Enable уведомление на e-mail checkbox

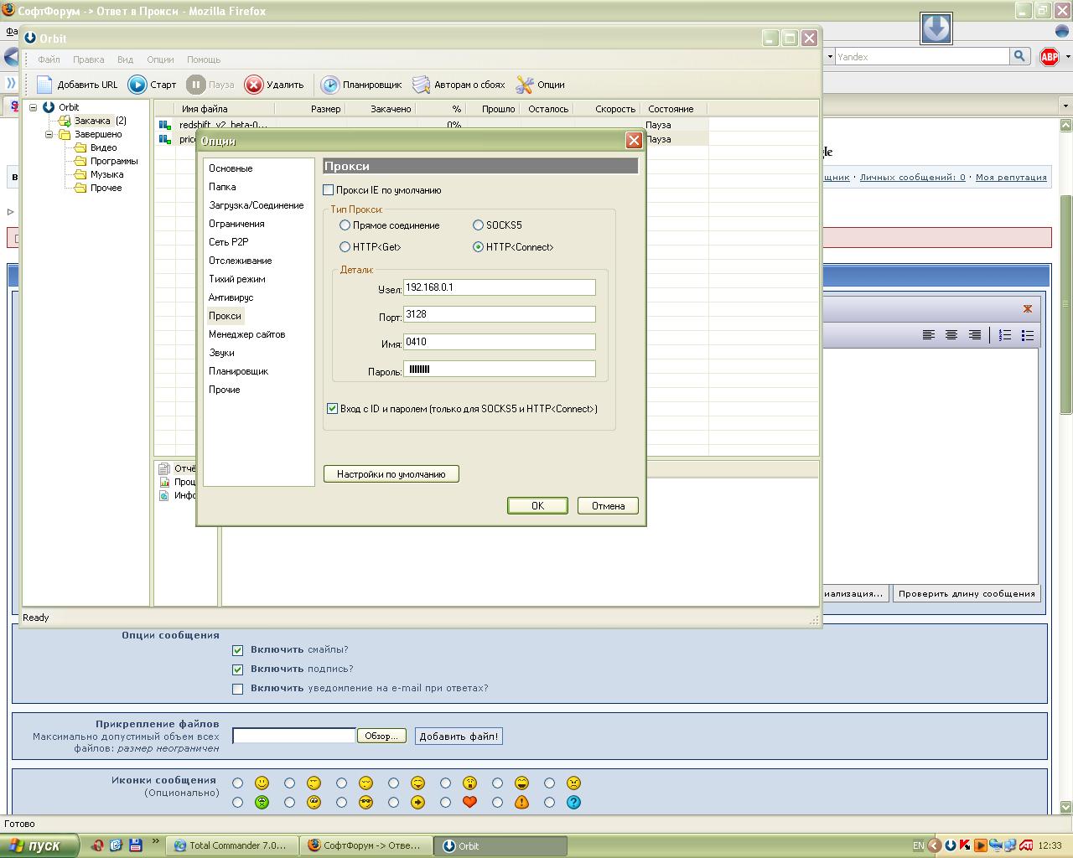(237, 689)
